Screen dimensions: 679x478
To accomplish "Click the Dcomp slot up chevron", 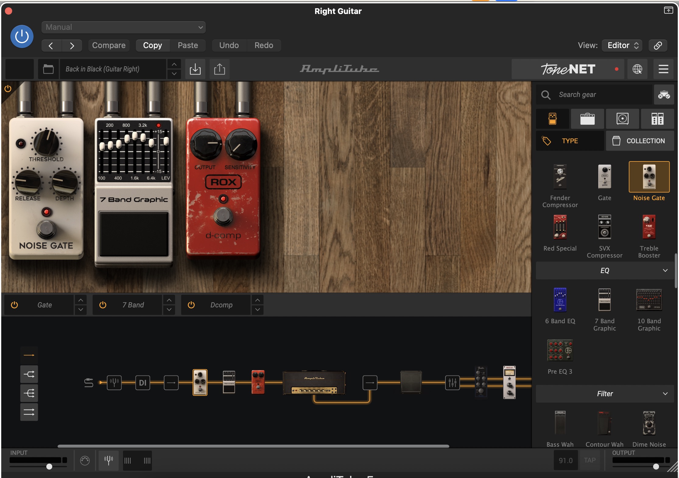I will click(x=258, y=300).
